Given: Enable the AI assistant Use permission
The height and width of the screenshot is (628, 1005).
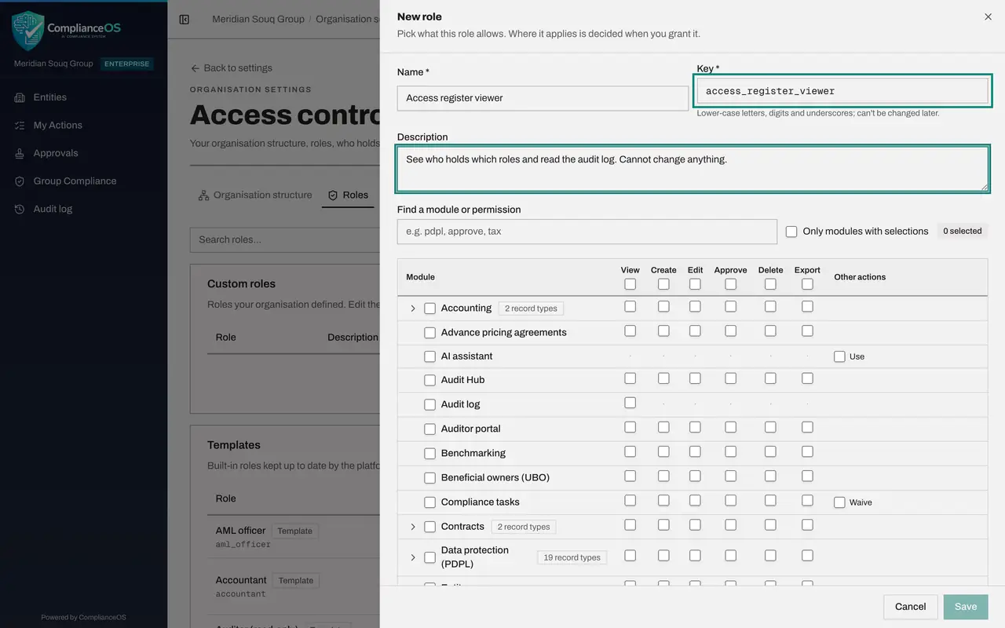Looking at the screenshot, I should click(839, 356).
